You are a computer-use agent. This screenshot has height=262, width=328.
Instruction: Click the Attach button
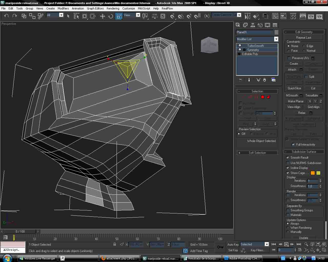click(x=292, y=70)
